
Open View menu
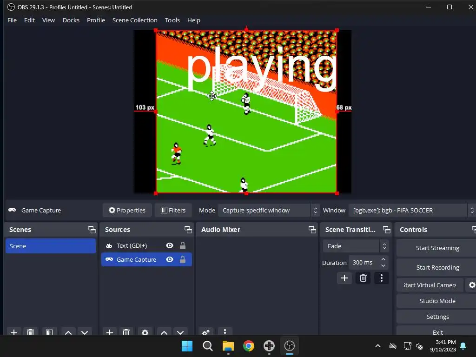tap(48, 20)
